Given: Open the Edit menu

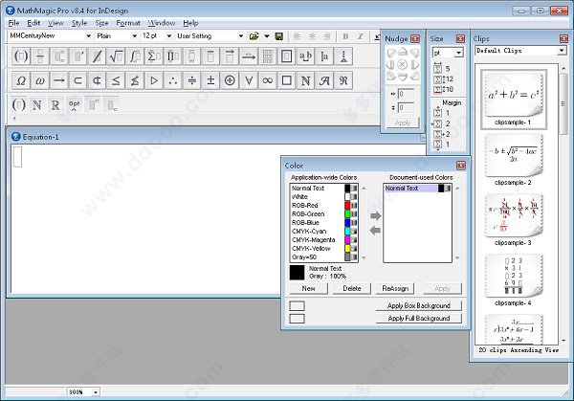Looking at the screenshot, I should click(x=33, y=23).
